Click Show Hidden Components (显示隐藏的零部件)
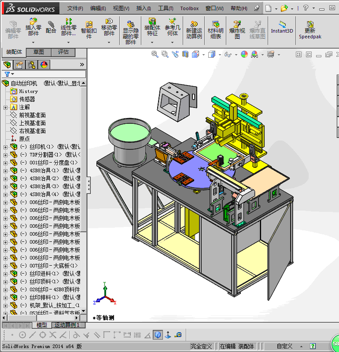Viewport: 339px width, 352px height. pos(131,33)
